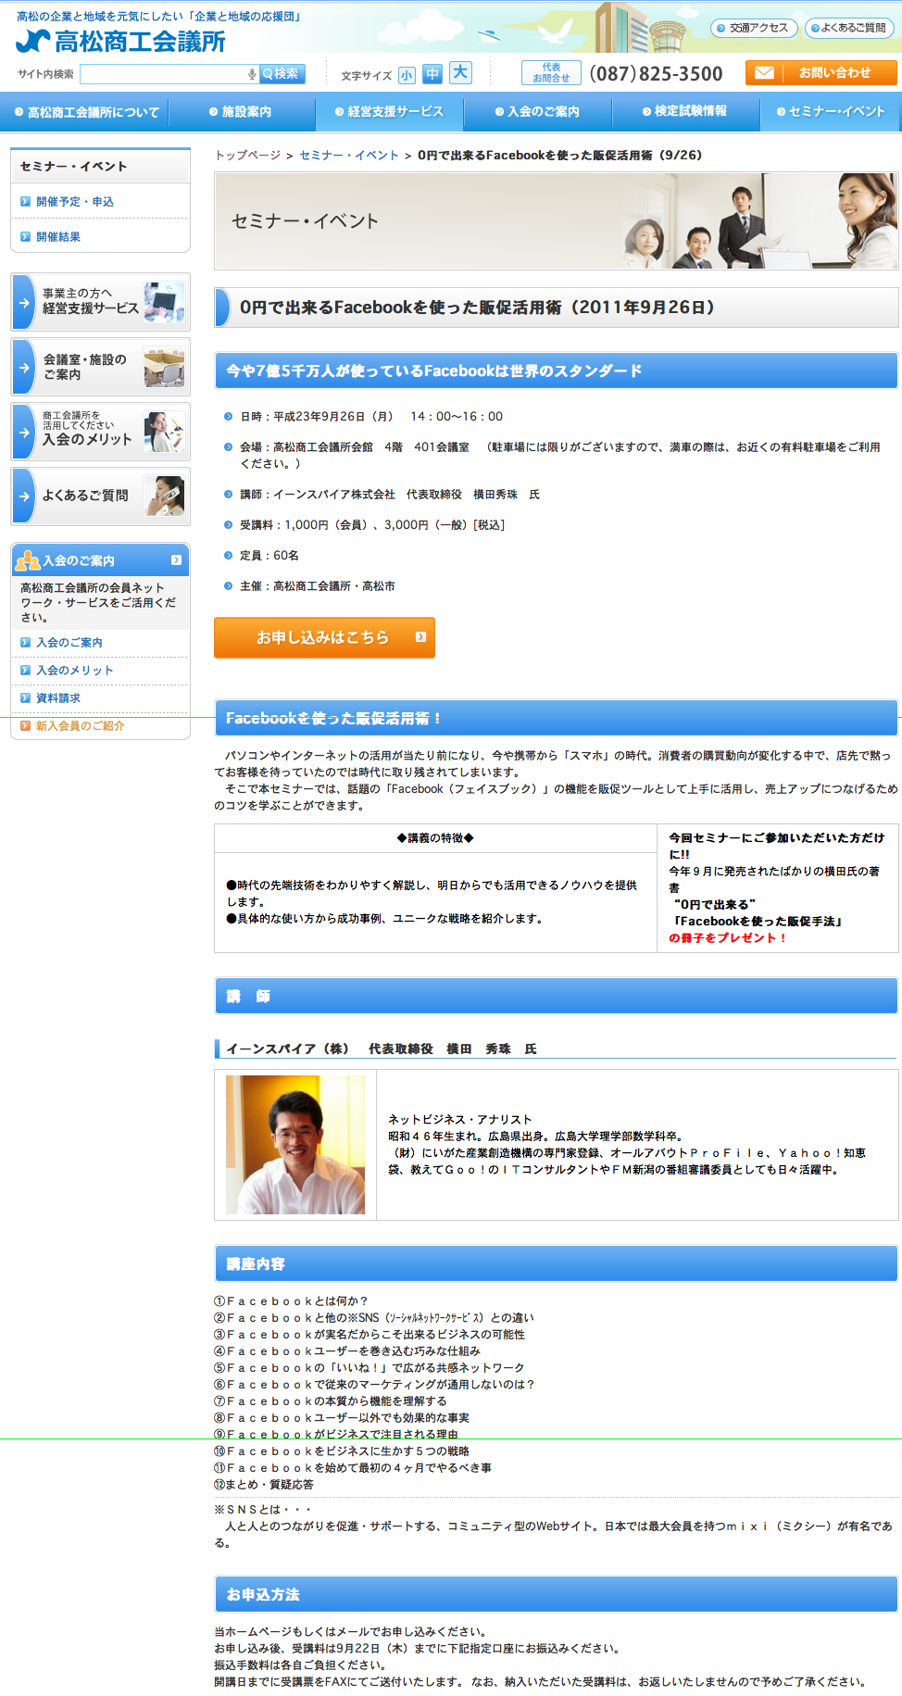Open 開催予定・申込 sidebar link

[x=75, y=202]
